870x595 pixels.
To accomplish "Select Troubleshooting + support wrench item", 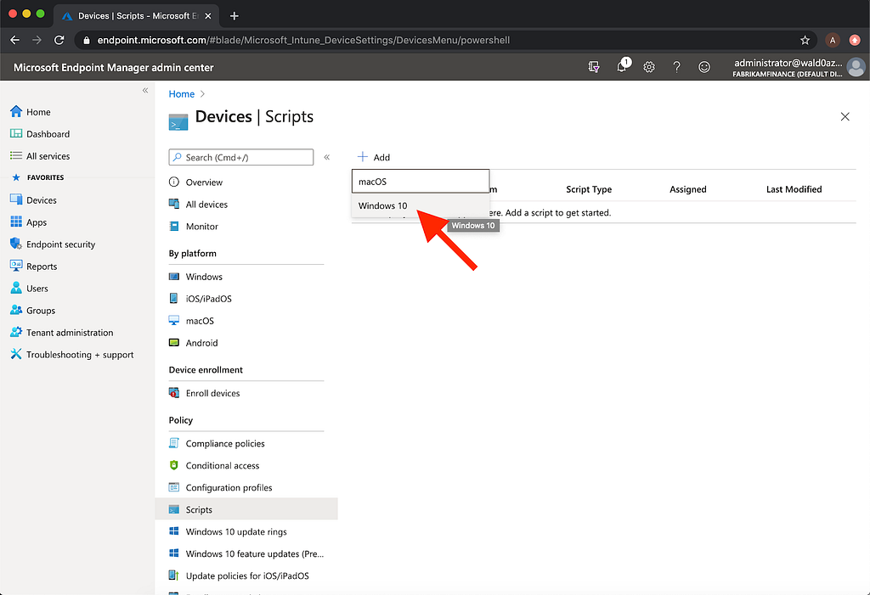I will [x=72, y=355].
